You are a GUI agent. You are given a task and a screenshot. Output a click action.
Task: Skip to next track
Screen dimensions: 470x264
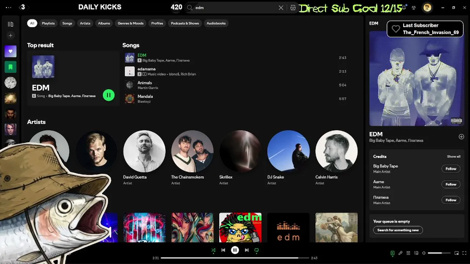[x=247, y=250]
